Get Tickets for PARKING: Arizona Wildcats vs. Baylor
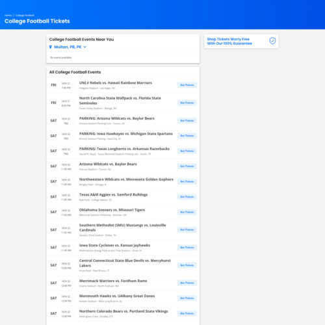 point(187,121)
